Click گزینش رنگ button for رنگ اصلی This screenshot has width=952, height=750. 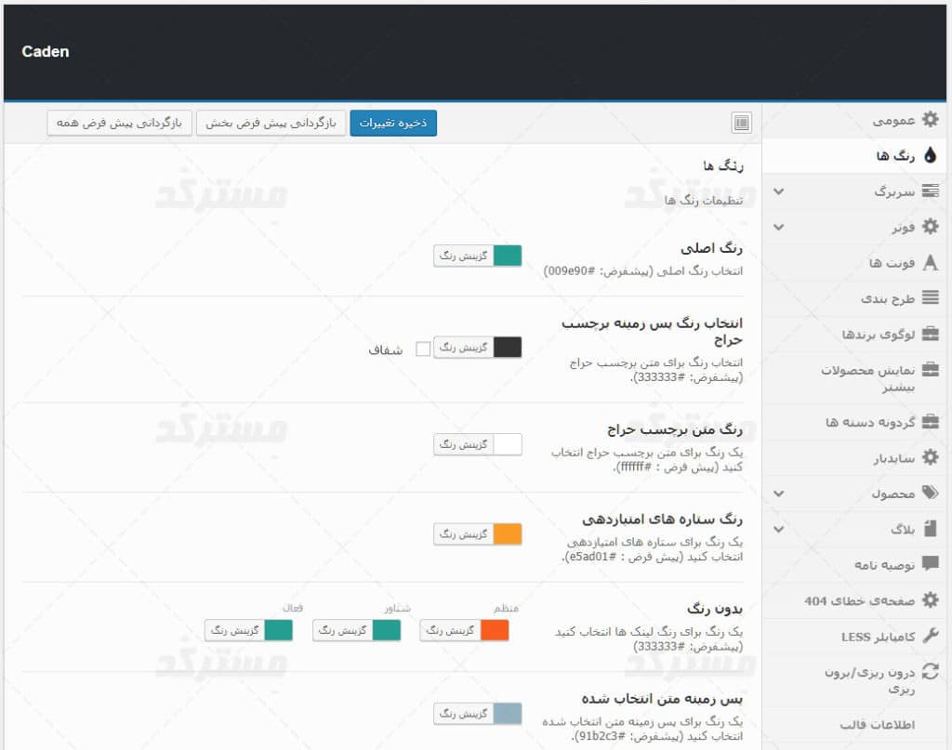[x=464, y=256]
